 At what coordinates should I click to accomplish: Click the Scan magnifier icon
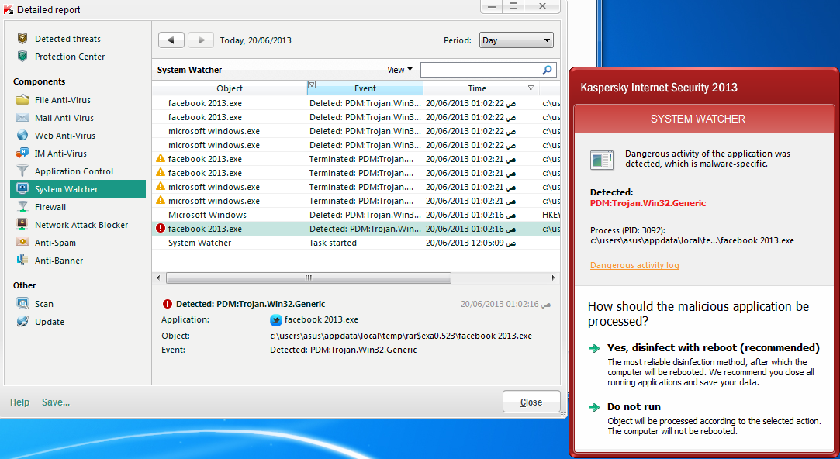click(22, 304)
